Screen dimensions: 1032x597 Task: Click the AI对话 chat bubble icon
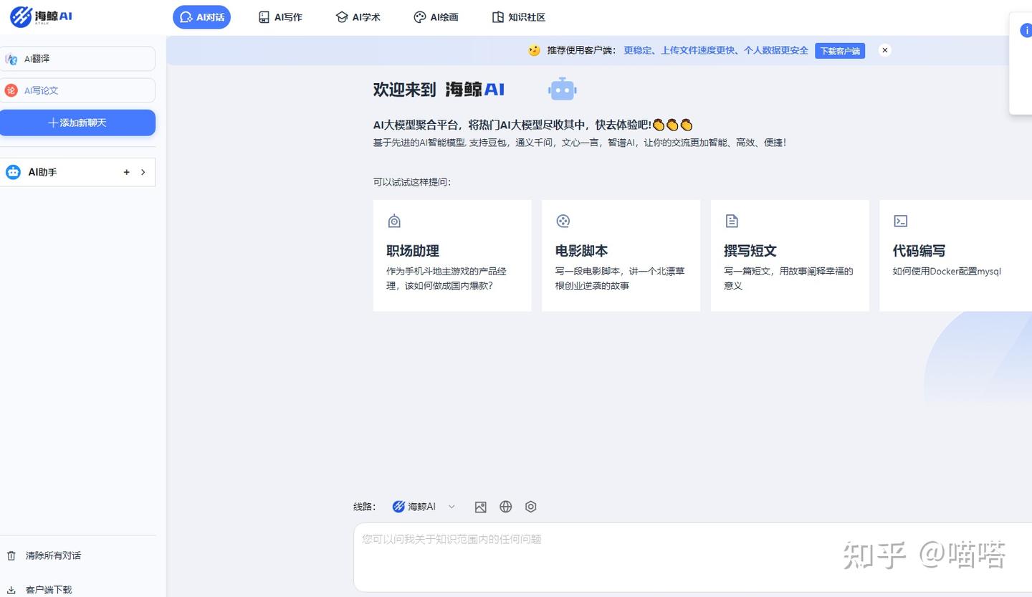pos(186,17)
